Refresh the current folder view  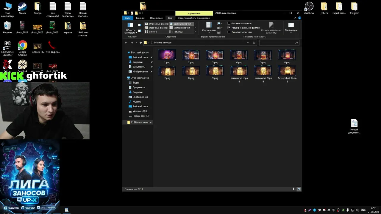[254, 43]
